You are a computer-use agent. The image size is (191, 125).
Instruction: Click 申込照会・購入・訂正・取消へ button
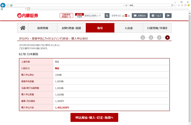coord(94,117)
